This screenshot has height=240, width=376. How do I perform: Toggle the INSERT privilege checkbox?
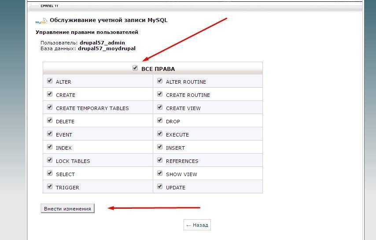pyautogui.click(x=160, y=147)
